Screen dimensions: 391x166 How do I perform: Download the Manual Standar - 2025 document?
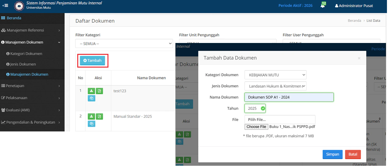click(91, 116)
